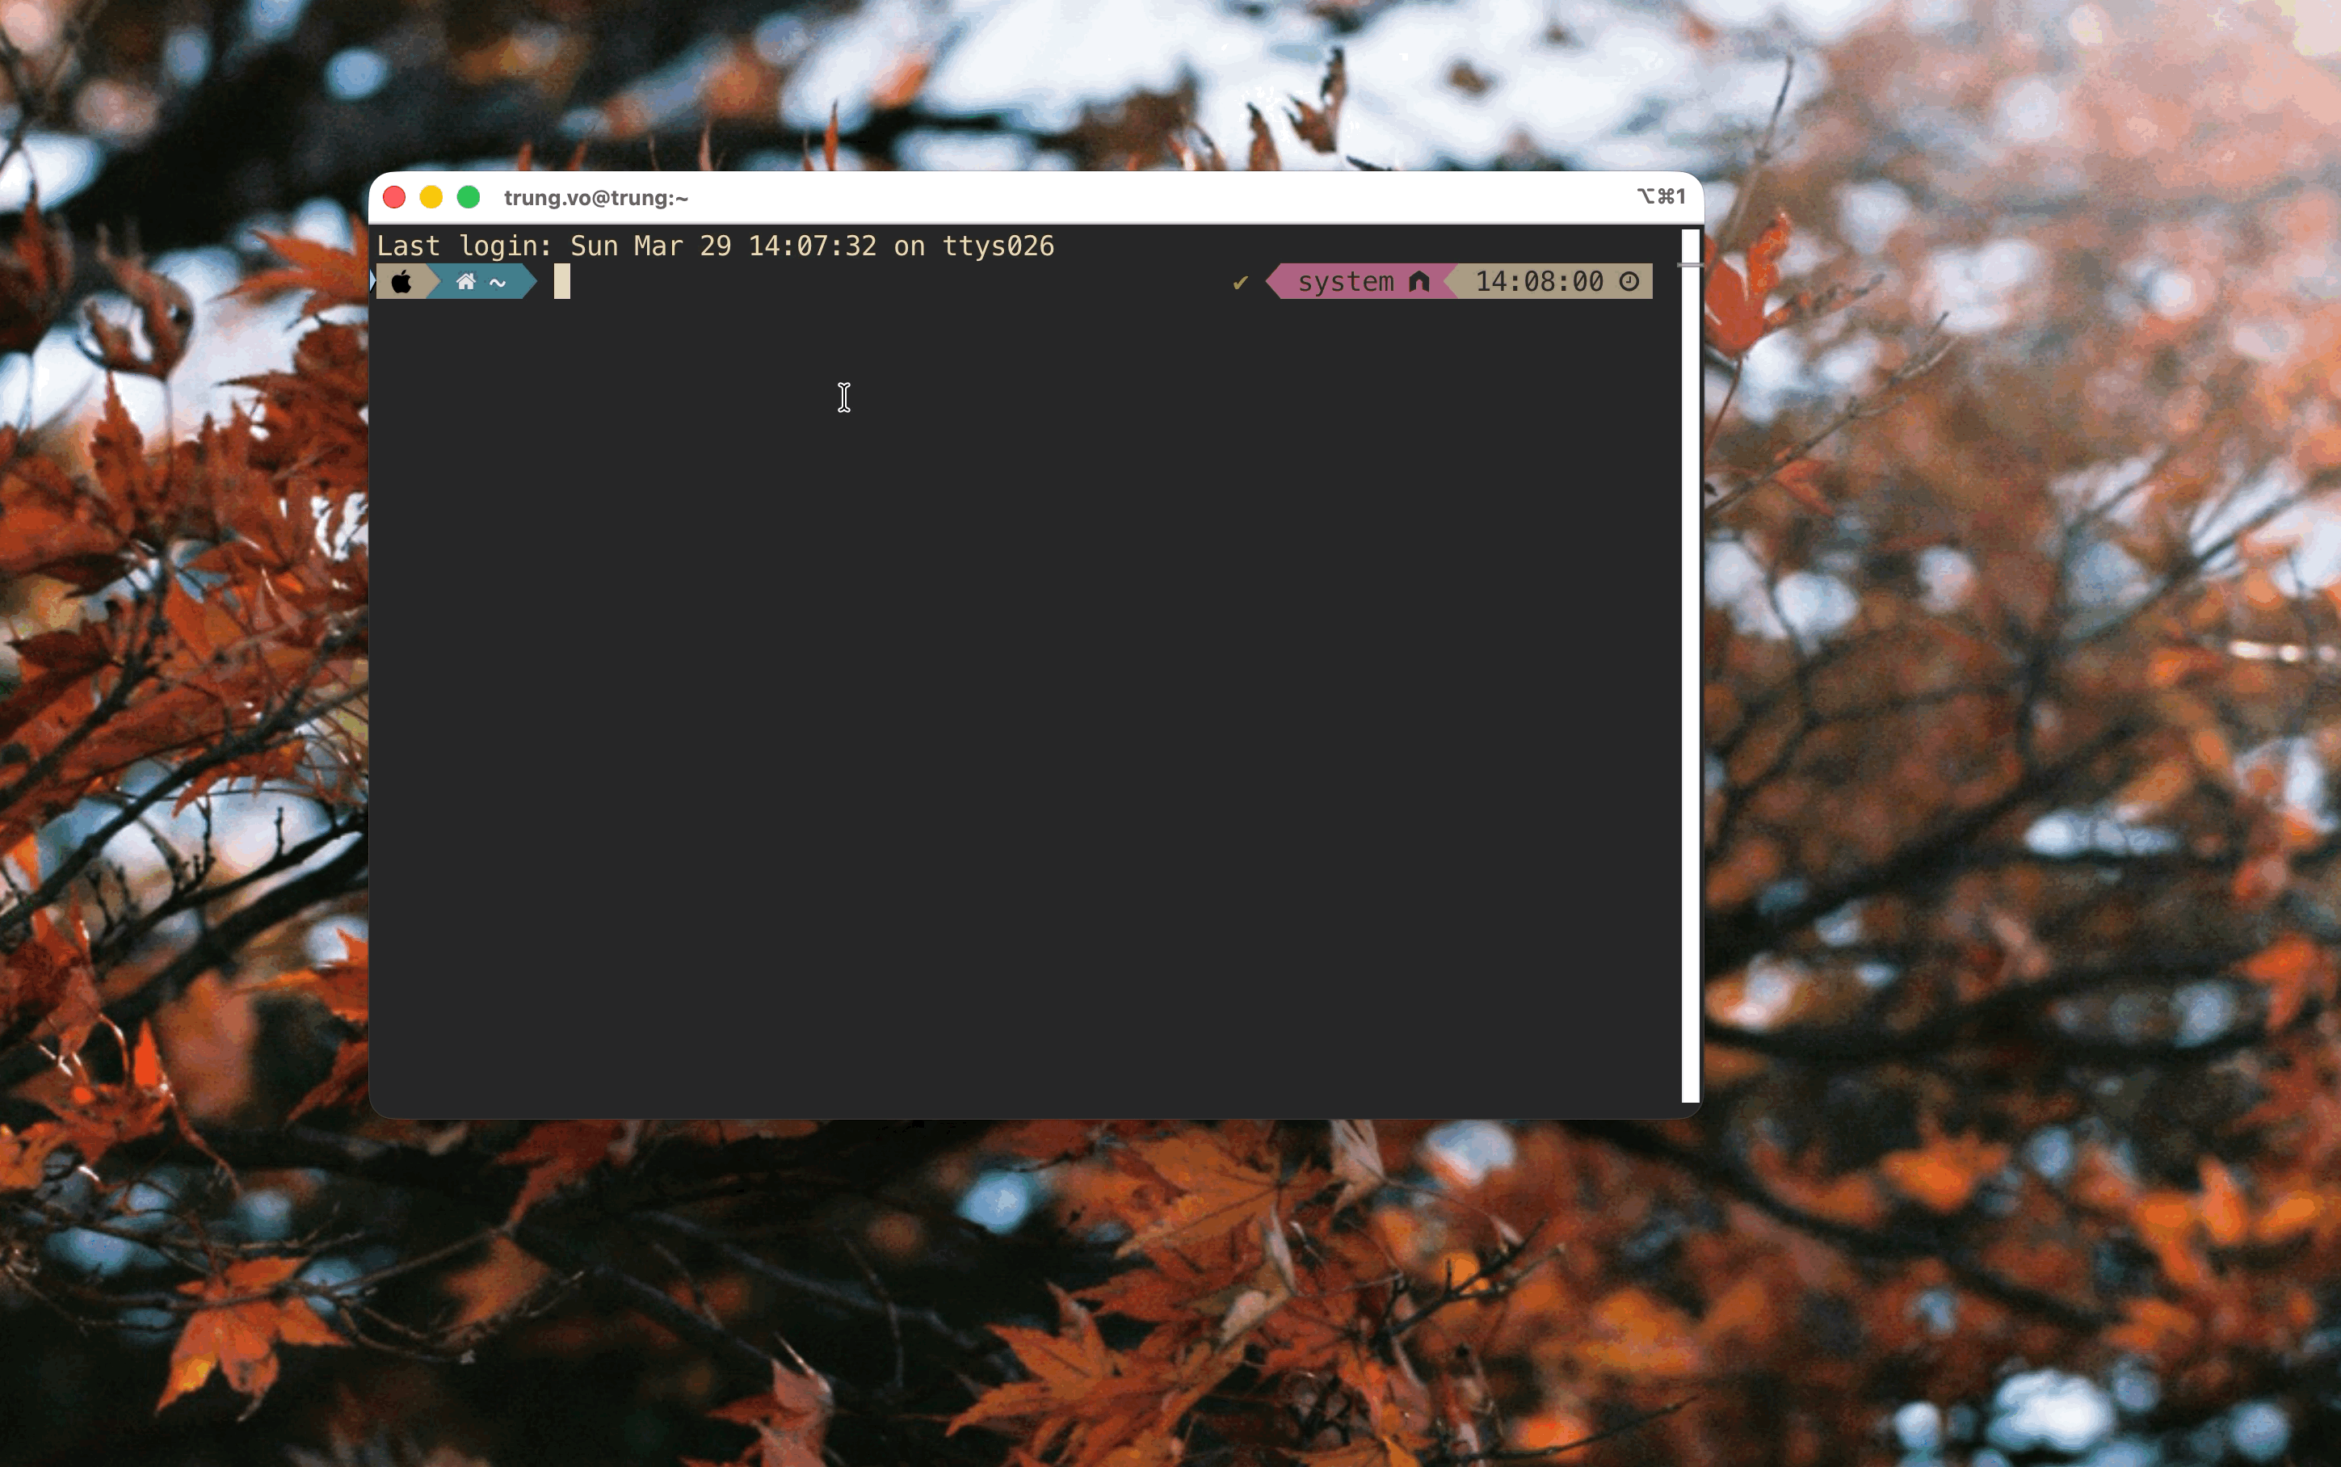Select the tilde symbol in the directory segment

pyautogui.click(x=497, y=283)
